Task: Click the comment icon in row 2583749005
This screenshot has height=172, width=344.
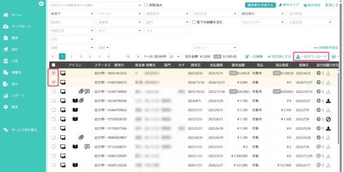Action: [87, 91]
